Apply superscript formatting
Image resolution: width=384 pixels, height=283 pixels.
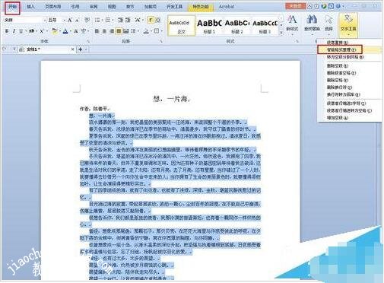42,31
